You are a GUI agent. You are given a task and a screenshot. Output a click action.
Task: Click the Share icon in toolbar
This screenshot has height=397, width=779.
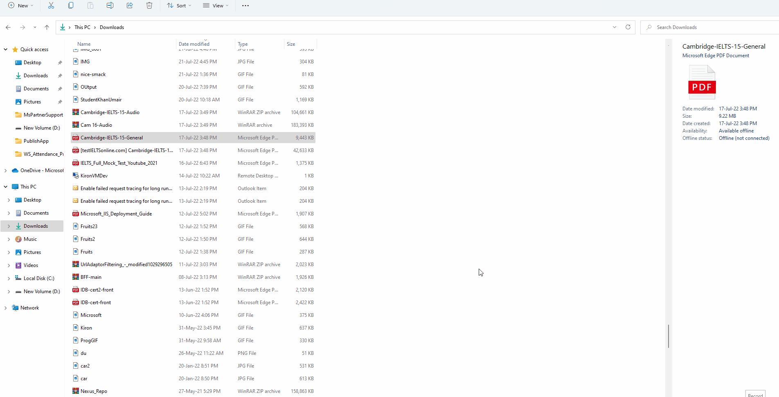(130, 5)
